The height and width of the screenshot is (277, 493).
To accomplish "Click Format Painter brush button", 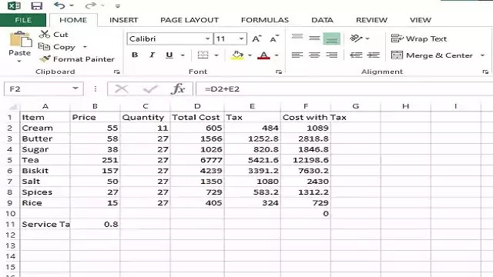I will tap(77, 59).
